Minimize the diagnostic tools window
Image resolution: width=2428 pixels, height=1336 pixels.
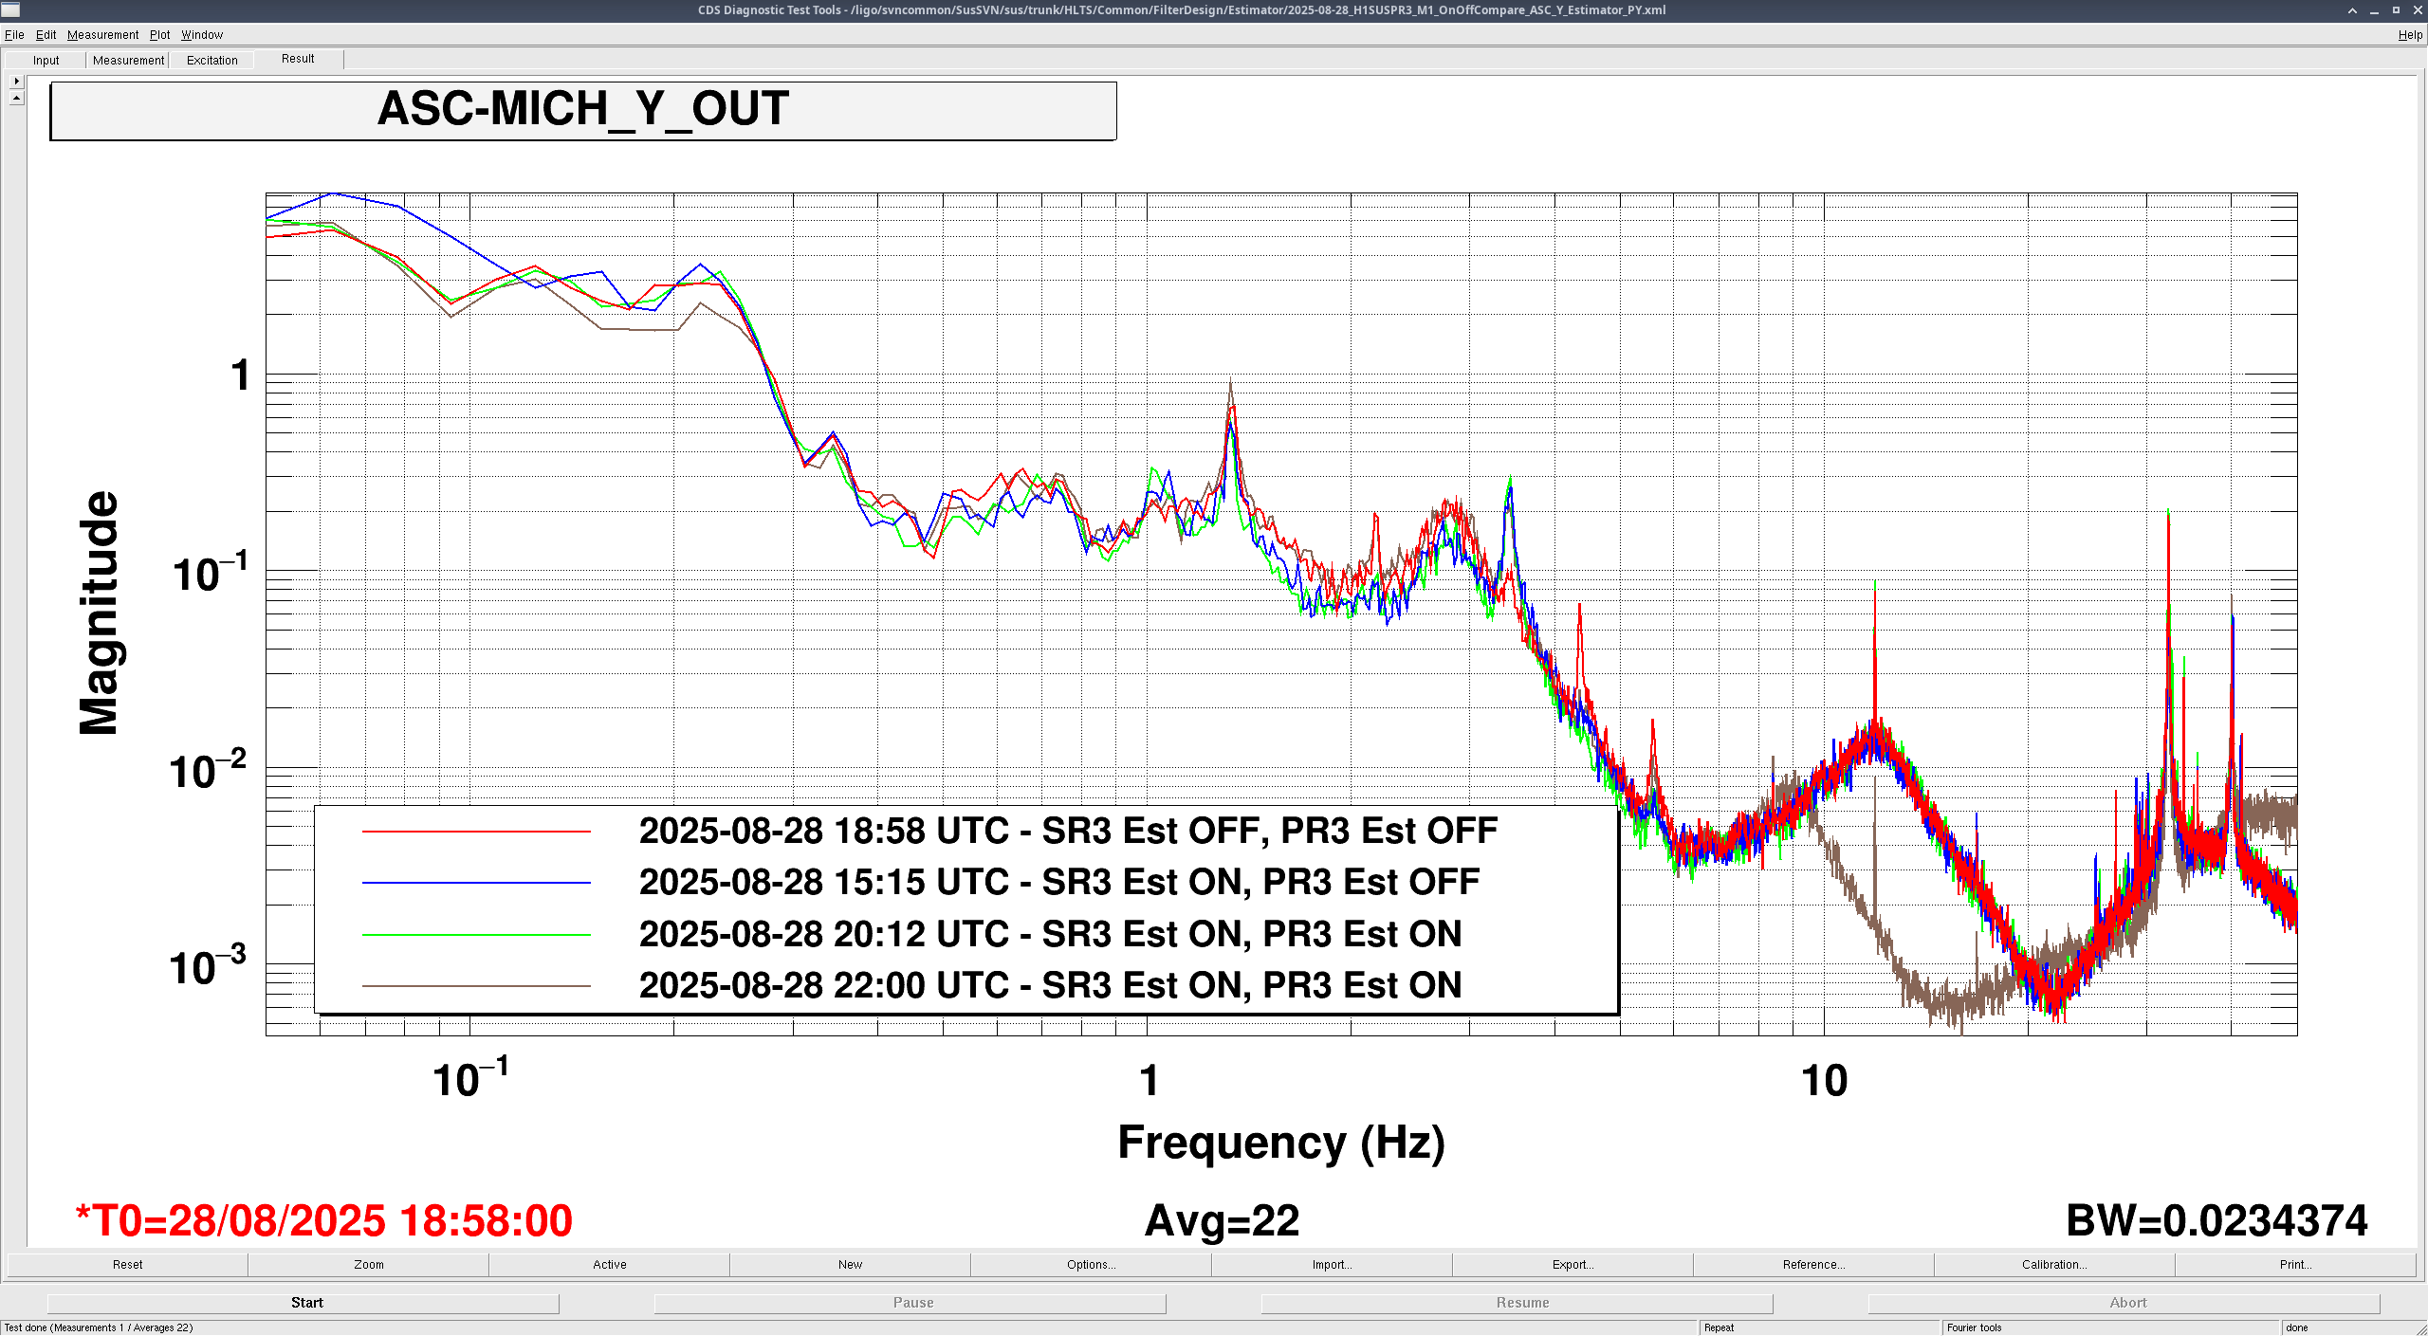(2374, 10)
